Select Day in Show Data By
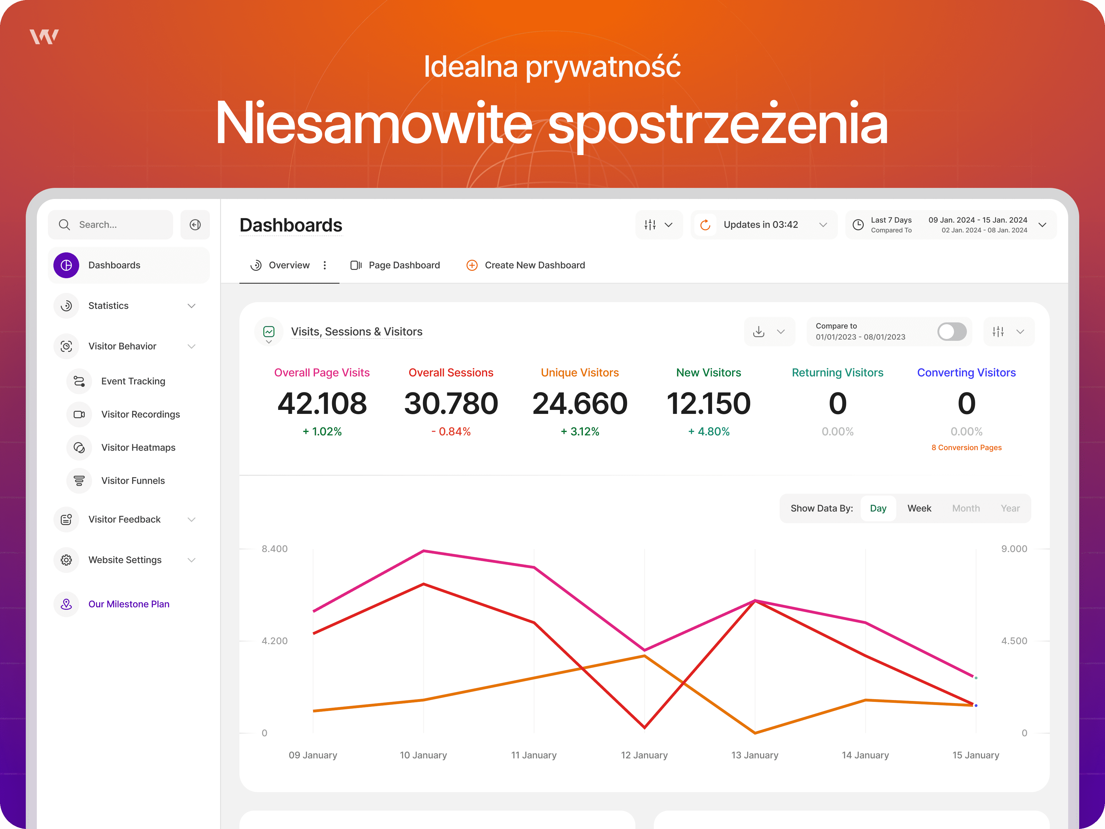 pos(878,508)
